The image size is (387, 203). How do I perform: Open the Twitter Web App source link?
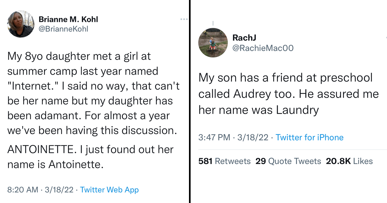(x=109, y=190)
